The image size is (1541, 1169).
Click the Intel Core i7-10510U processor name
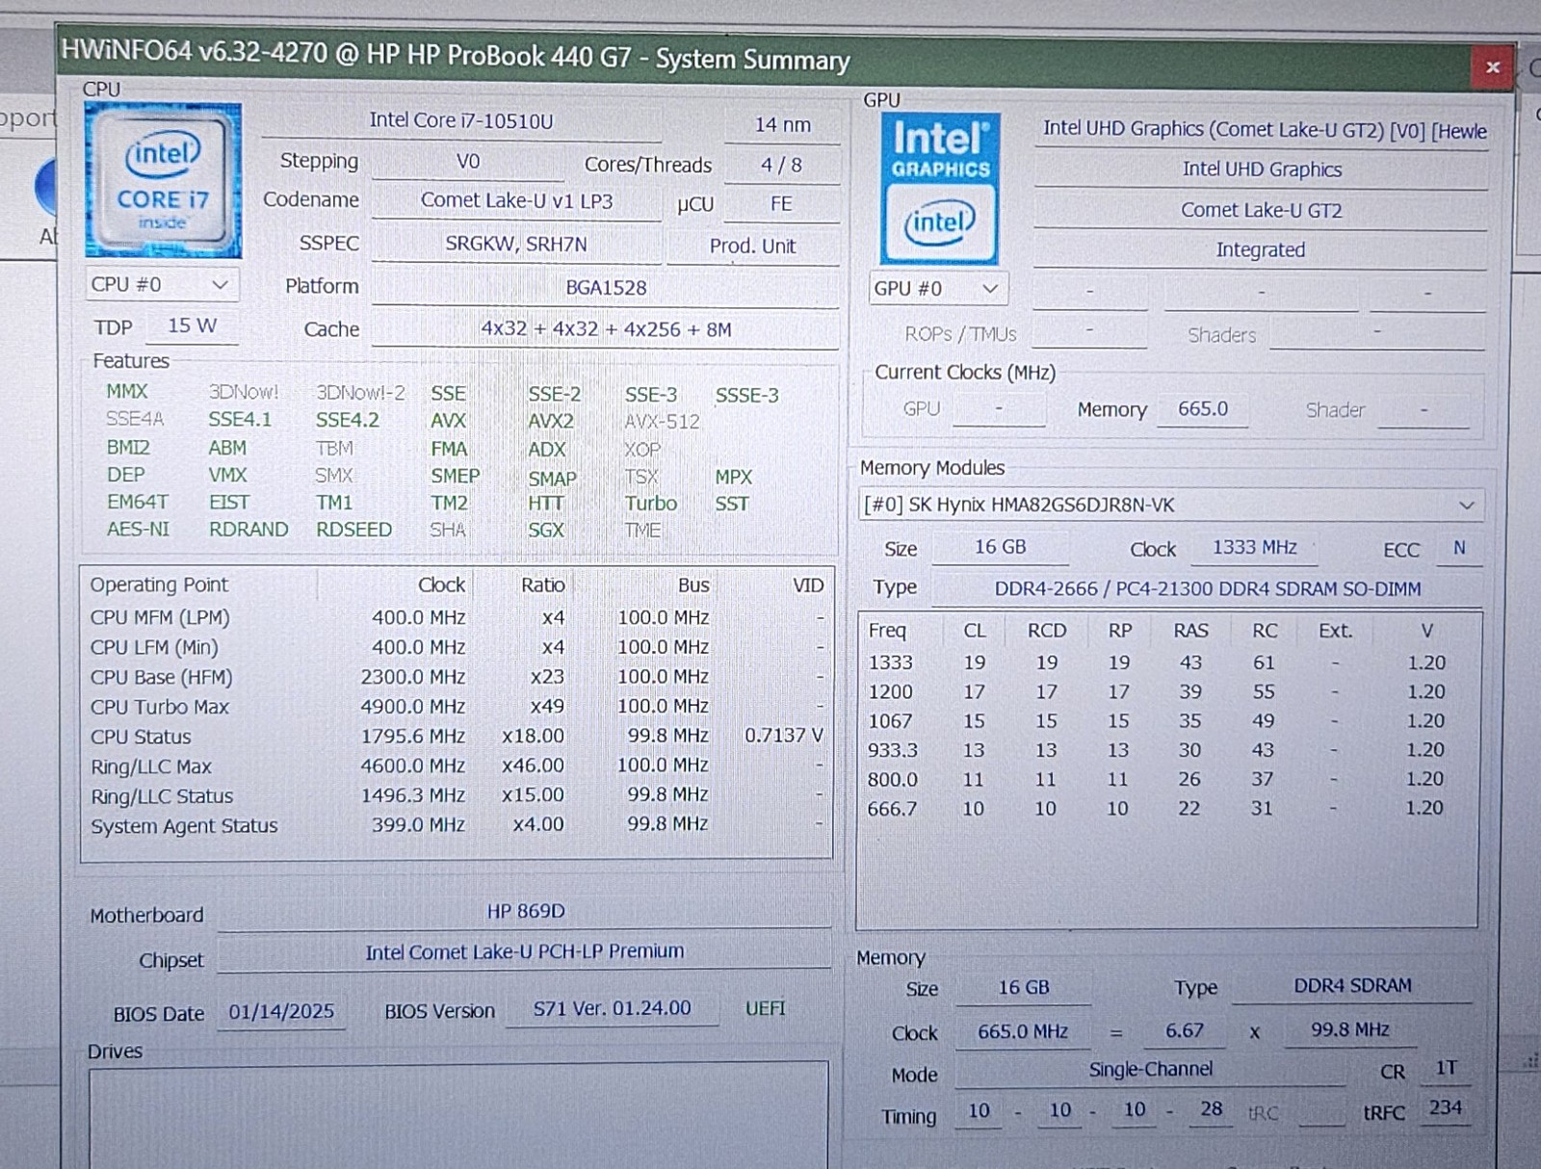[x=461, y=121]
